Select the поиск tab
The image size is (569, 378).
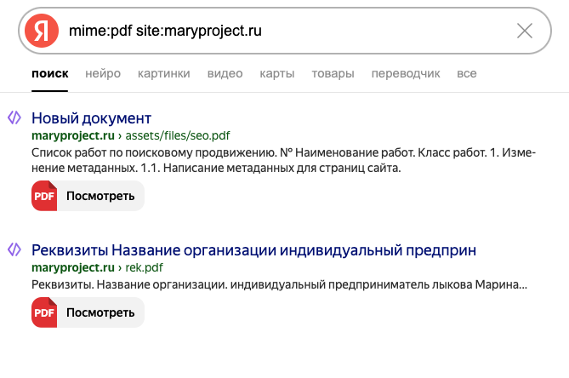[x=49, y=73]
